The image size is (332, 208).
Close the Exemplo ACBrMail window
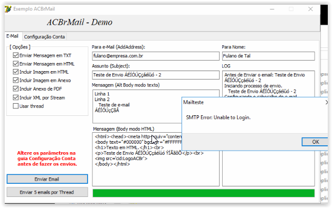pyautogui.click(x=310, y=9)
